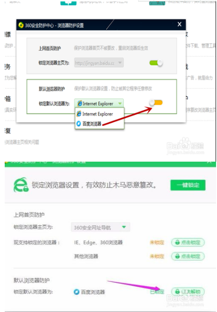Click the 其他浏览器 text row
Viewport: 217px width, 312px height.
pyautogui.click(x=86, y=256)
